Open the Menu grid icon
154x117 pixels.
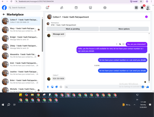[136, 8]
